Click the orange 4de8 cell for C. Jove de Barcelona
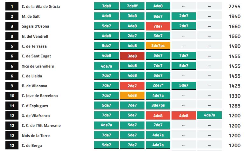 pos(132,96)
